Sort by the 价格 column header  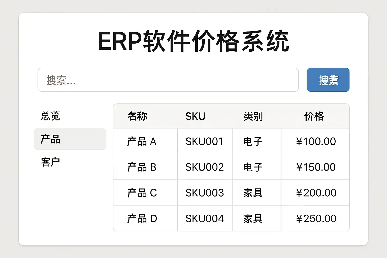314,116
